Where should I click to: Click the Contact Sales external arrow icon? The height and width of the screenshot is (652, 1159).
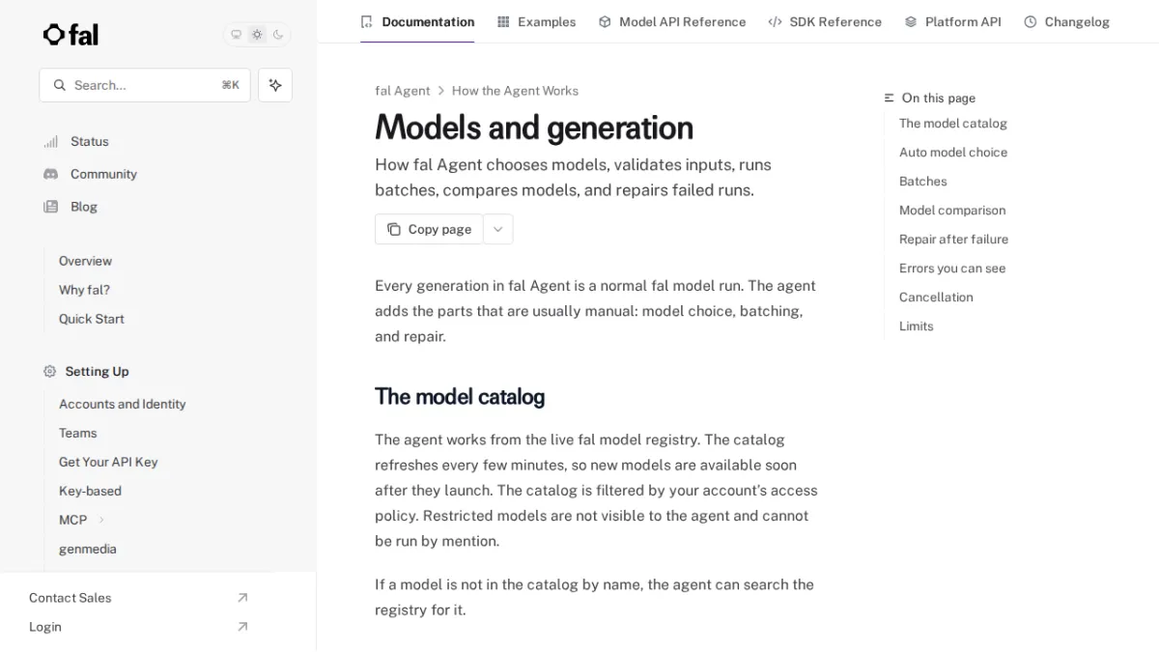coord(242,598)
